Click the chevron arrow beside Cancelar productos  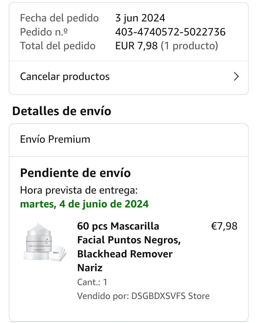[236, 76]
